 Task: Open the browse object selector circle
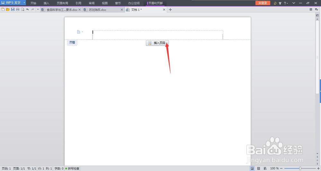click(317, 160)
